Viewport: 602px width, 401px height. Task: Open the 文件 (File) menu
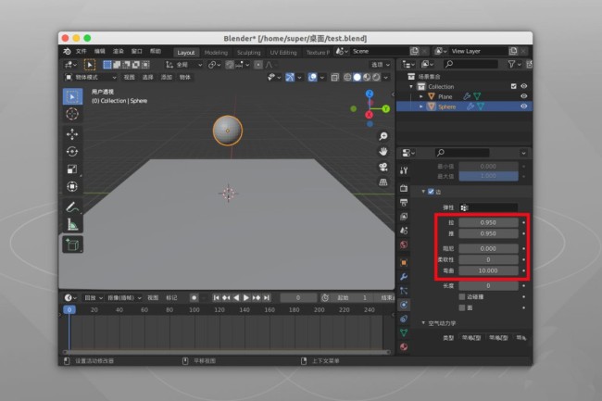tap(81, 51)
